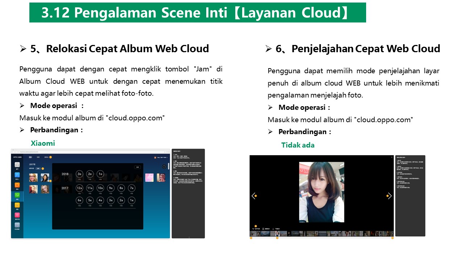Close the fullscreen photo viewer
Image resolution: width=464 pixels, height=261 pixels.
point(391,157)
